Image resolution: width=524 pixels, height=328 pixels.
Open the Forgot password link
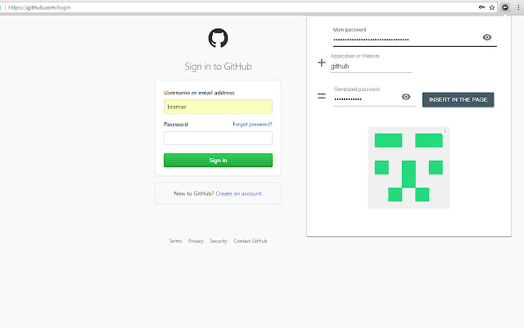pos(253,124)
